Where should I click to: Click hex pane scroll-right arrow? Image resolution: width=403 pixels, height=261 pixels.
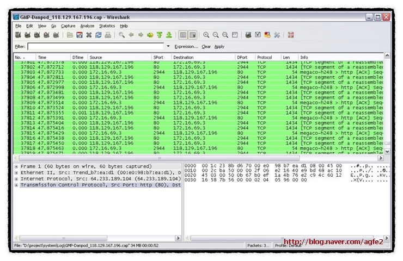point(387,238)
